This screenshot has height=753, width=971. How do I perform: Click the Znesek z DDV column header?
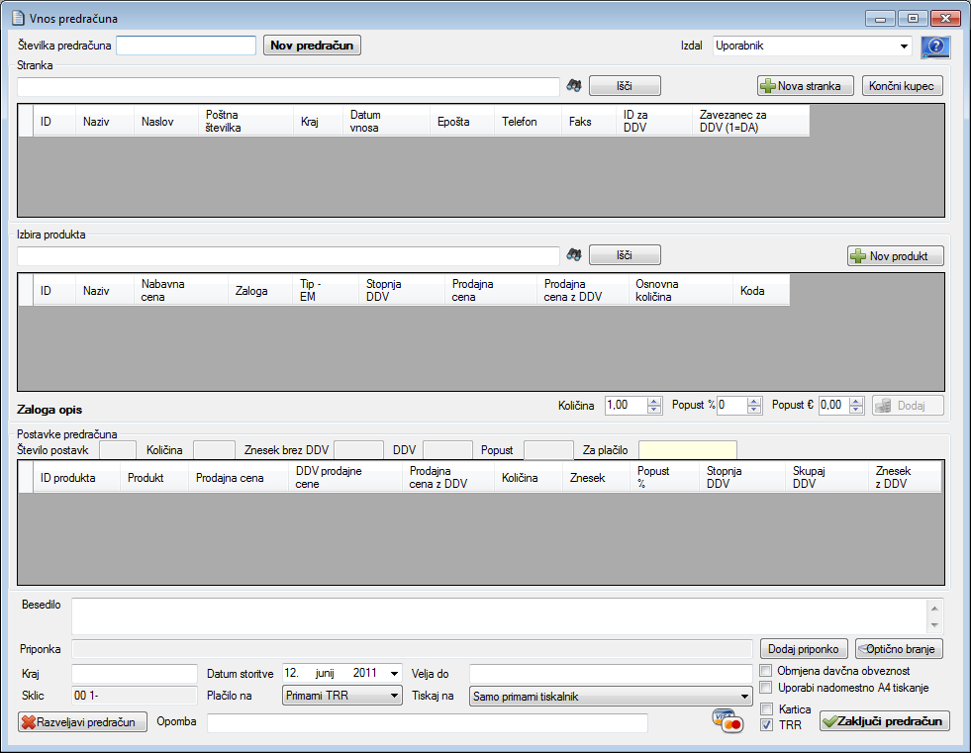tap(904, 478)
